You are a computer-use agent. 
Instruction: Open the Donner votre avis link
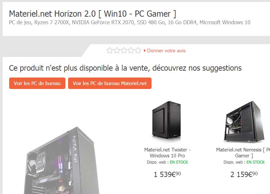tap(166, 51)
